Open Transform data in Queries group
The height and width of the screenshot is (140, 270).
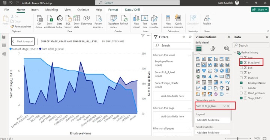114,22
